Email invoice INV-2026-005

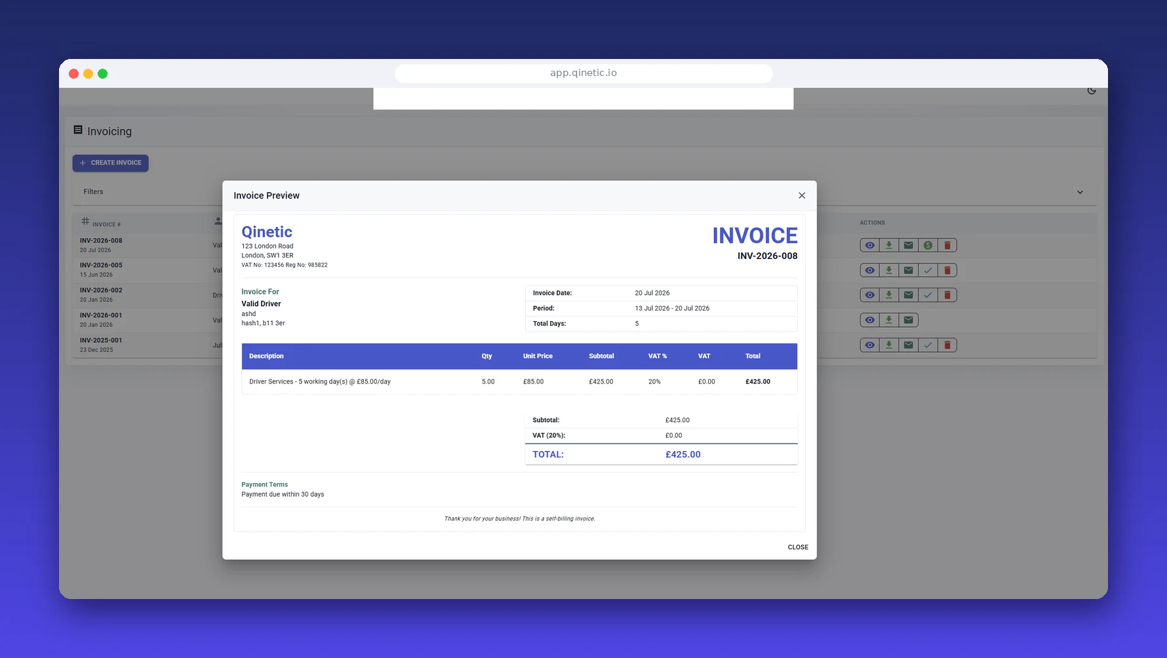[908, 270]
